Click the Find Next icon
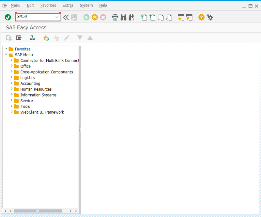Image resolution: width=261 pixels, height=217 pixels. coord(131,17)
